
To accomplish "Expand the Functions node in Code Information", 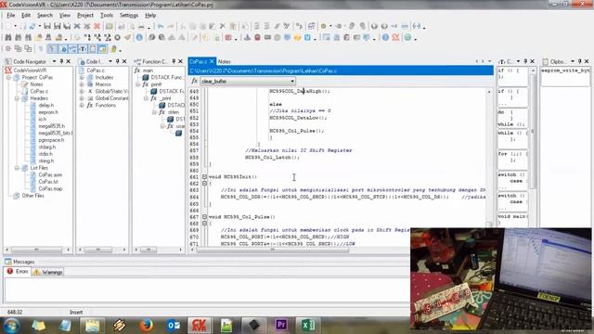I will click(82, 105).
